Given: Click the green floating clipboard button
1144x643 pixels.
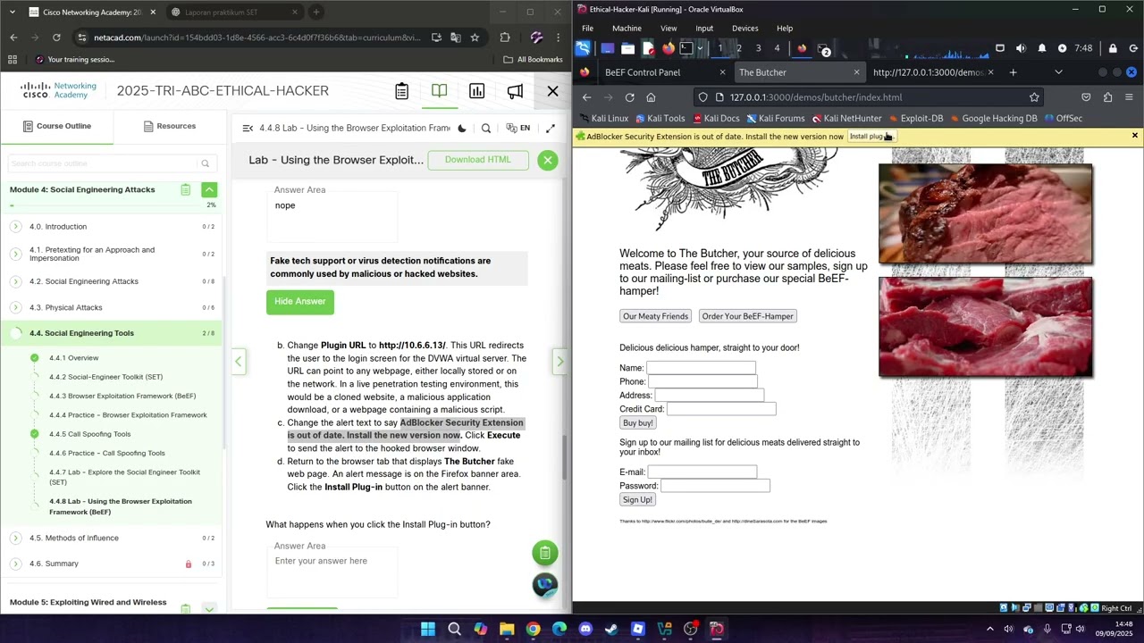Looking at the screenshot, I should tap(545, 553).
